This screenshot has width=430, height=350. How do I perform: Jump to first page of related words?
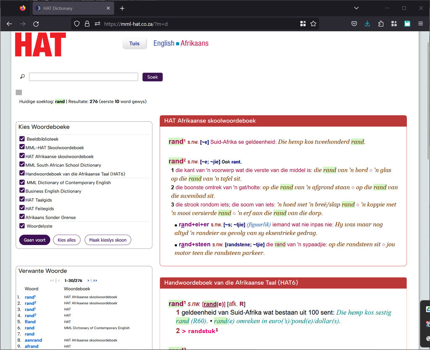pos(52,280)
